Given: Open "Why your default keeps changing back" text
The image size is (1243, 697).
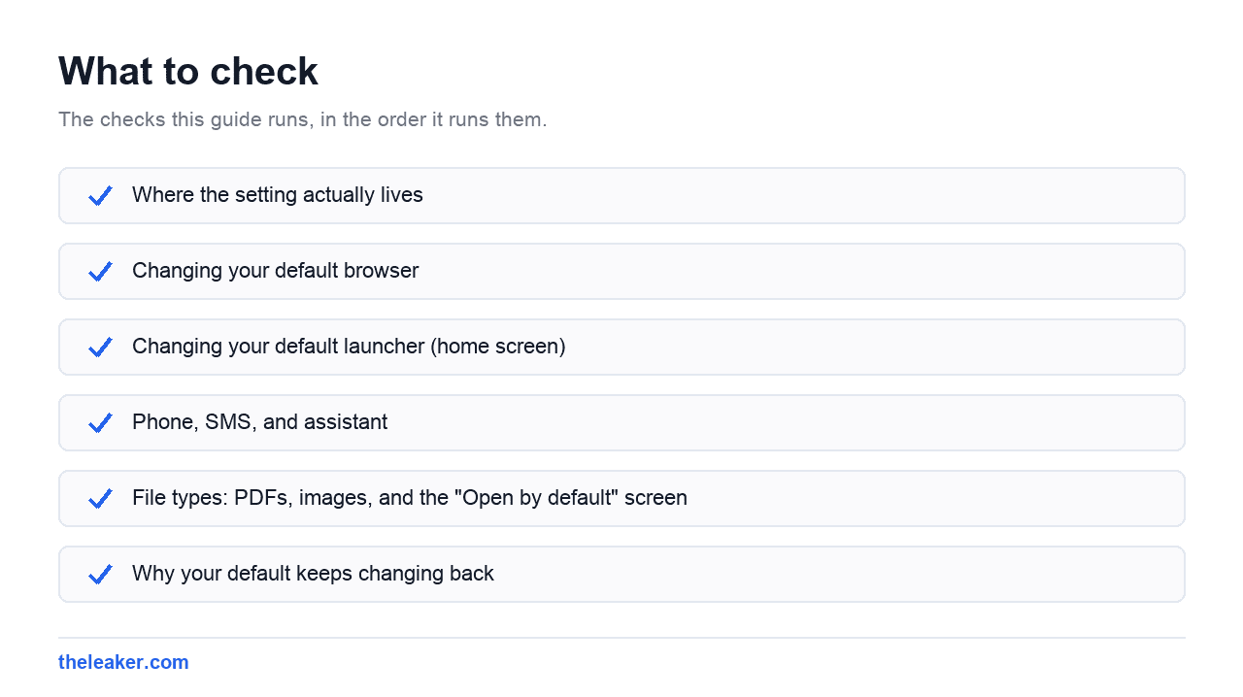Looking at the screenshot, I should (x=313, y=574).
